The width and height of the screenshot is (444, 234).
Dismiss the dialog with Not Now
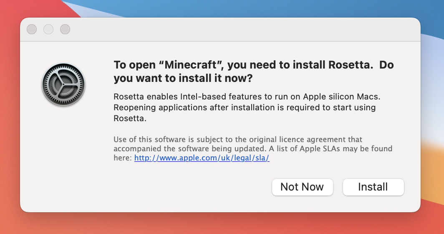[x=302, y=187]
